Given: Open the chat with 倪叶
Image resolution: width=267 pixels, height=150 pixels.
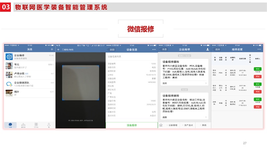Looking at the screenshot, I should (30, 93).
